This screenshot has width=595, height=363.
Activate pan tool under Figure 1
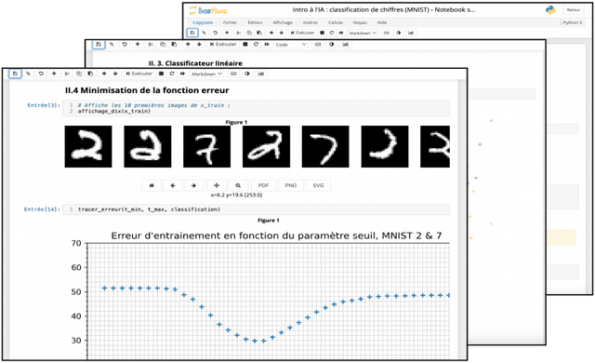pyautogui.click(x=217, y=185)
